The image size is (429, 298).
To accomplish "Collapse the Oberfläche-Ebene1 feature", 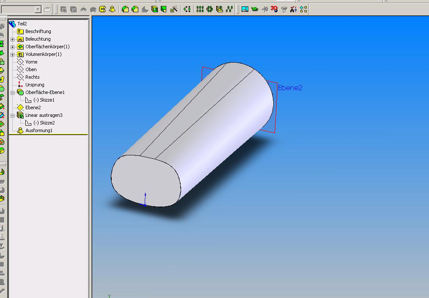I will [x=13, y=93].
